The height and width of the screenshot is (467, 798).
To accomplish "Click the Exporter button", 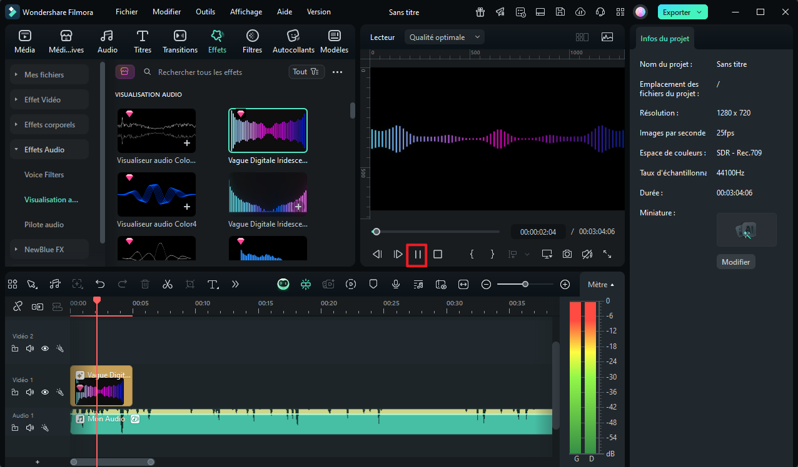I will click(x=683, y=12).
